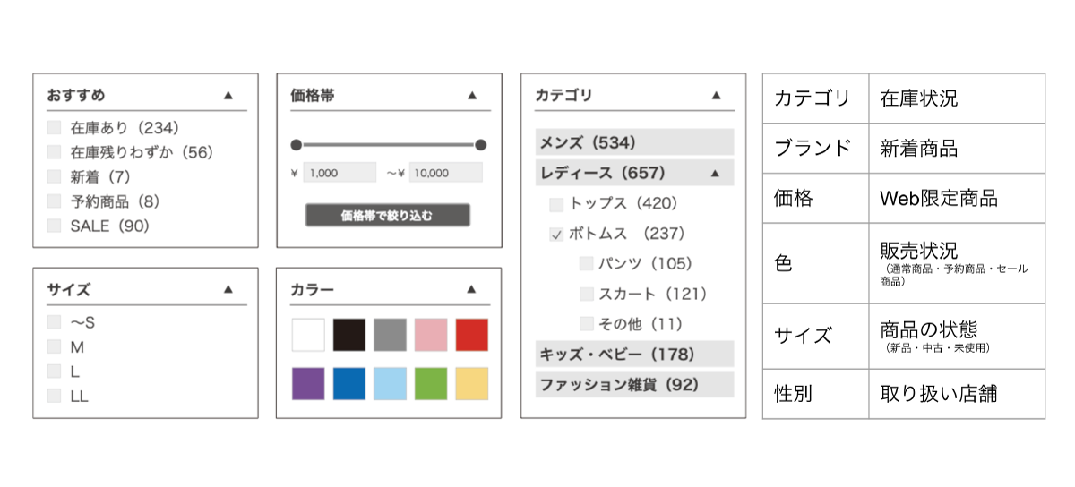
Task: Check the 在庫あり (234) checkbox
Action: (54, 127)
